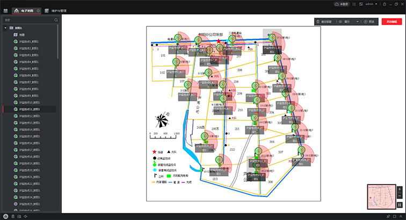Viewport: 406px width, 220px height.
Task: Click the map overview thumbnail
Action: (x=381, y=196)
